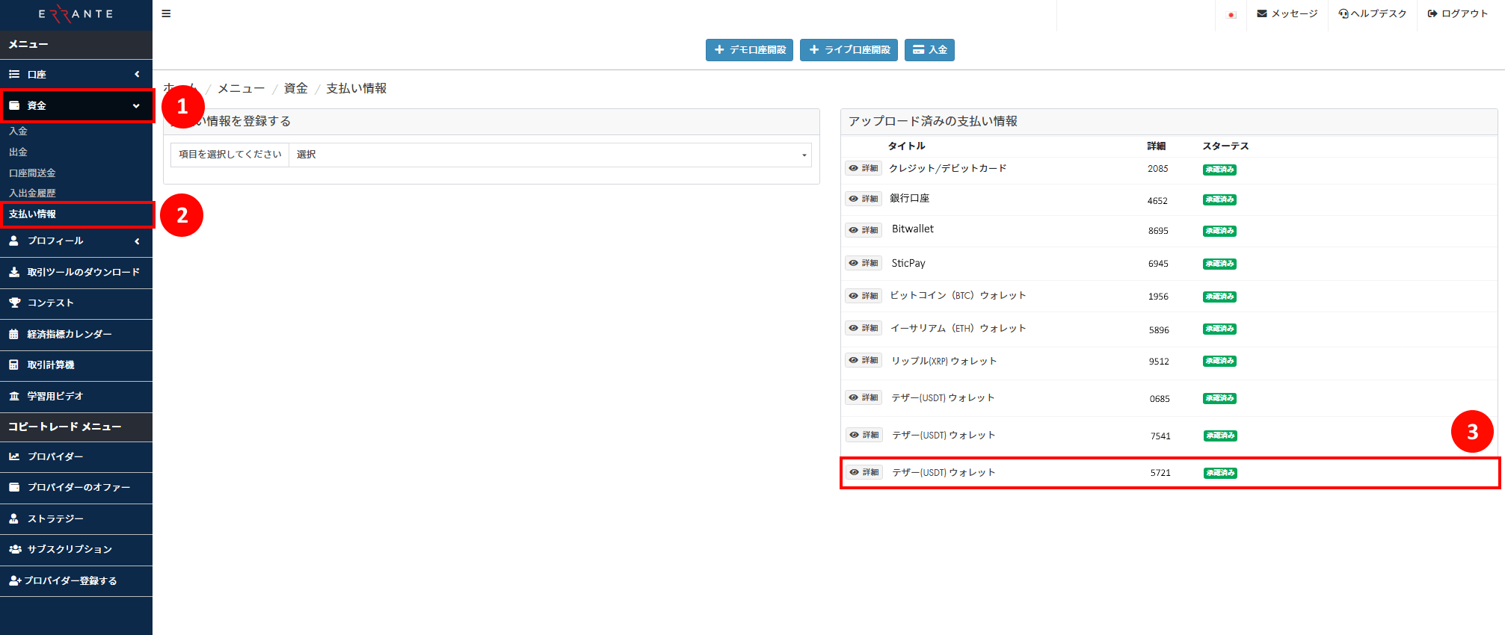The image size is (1505, 635).
Task: Click the user icon beside プロフィール
Action: (13, 241)
